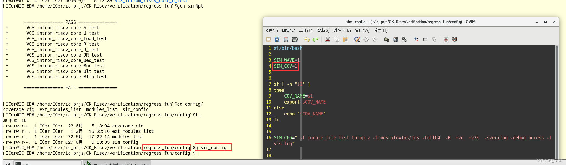Click the Open file icon in GVIM
Image resolution: width=566 pixels, height=165 pixels.
point(268,39)
